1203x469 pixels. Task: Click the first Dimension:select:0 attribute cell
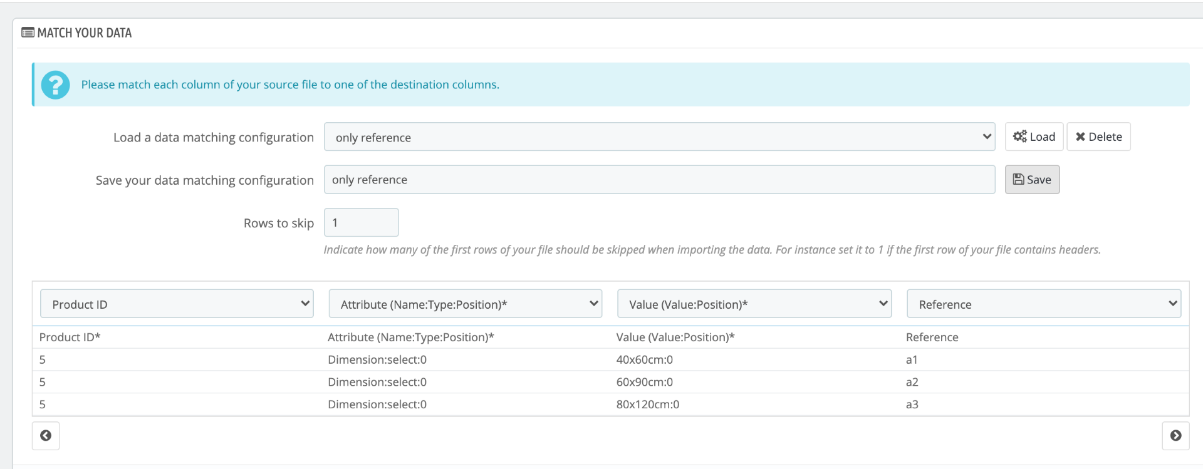(377, 360)
